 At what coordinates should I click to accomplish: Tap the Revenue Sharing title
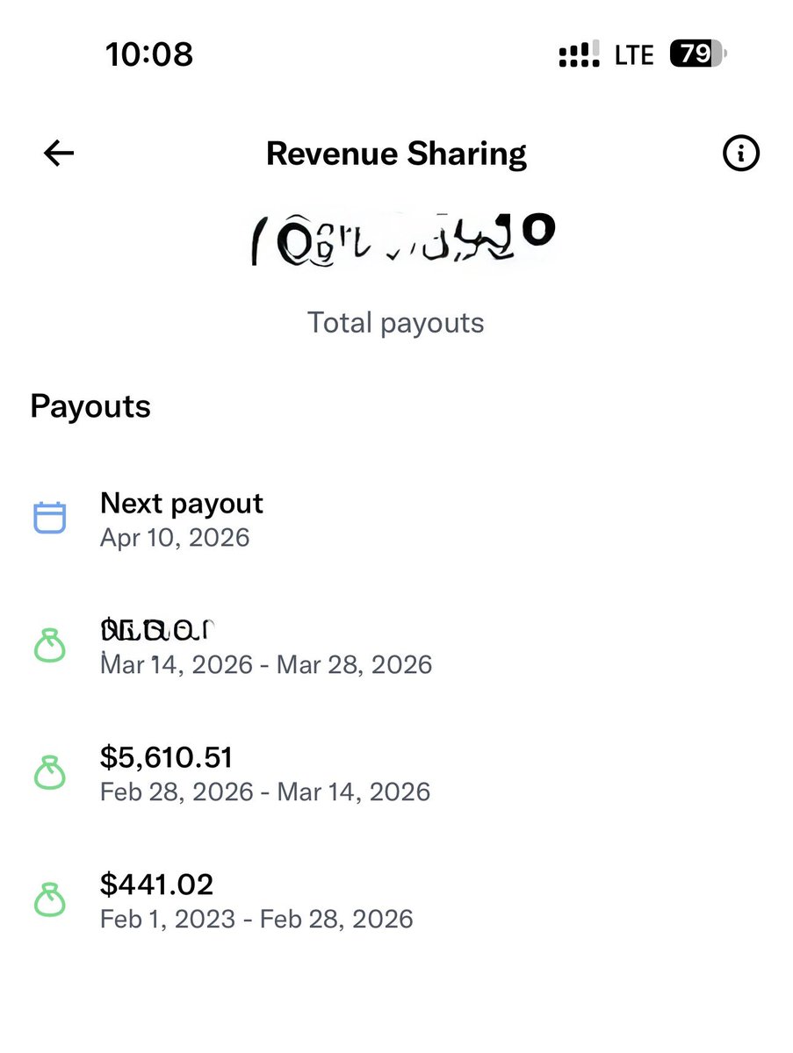pyautogui.click(x=396, y=154)
